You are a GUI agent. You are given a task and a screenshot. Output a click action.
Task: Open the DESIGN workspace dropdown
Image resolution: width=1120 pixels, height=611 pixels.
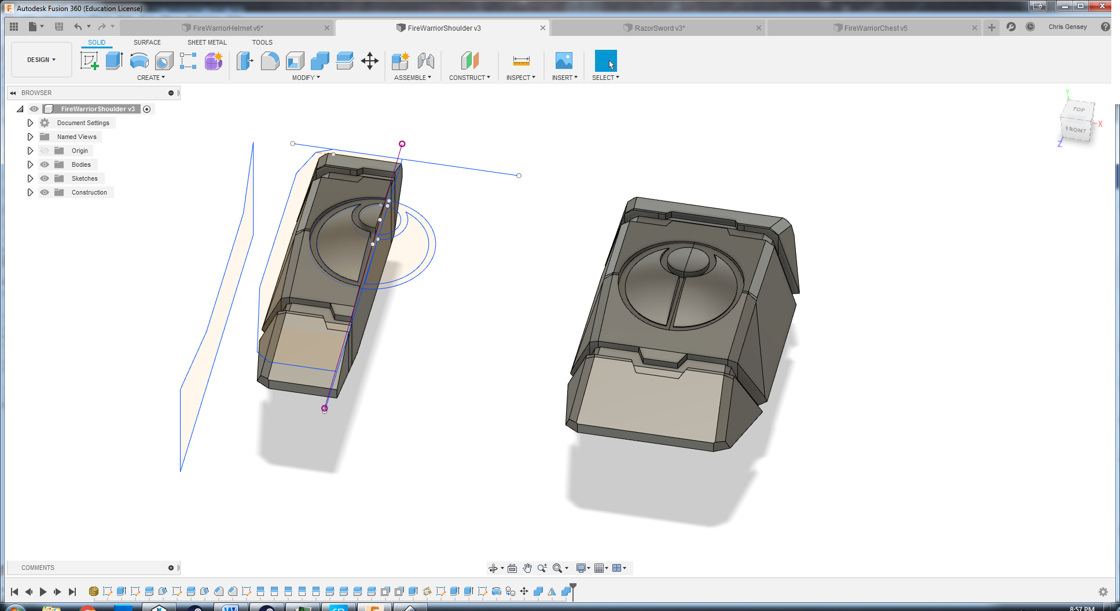[41, 60]
